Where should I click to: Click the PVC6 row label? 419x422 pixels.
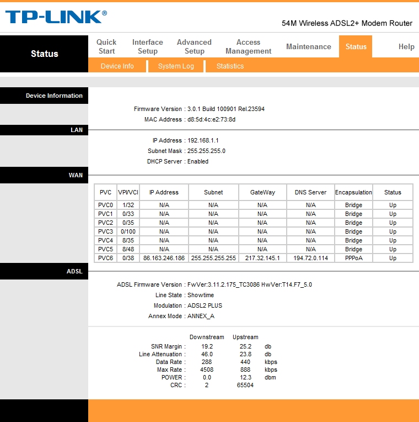point(105,258)
